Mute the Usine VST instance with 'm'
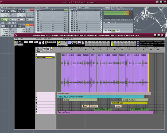The image size is (167, 133). pos(64,10)
